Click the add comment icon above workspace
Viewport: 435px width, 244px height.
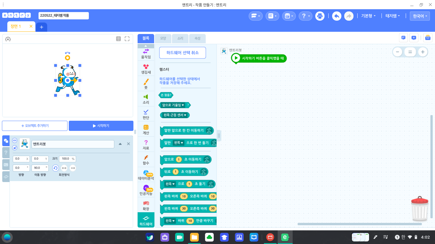click(x=414, y=38)
